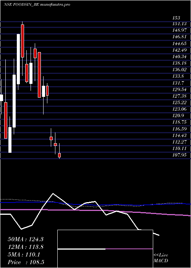Image resolution: width=191 pixels, height=268 pixels.
Task: Click the tall white candlestick reaching 148
Action: pyautogui.click(x=18, y=59)
